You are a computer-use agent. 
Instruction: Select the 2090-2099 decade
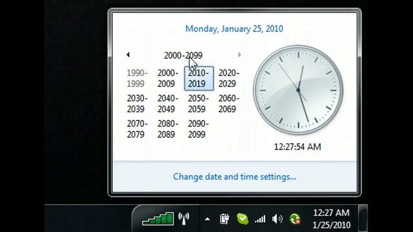(x=198, y=129)
